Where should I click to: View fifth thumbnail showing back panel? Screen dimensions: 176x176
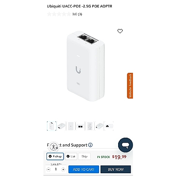pos(90,126)
